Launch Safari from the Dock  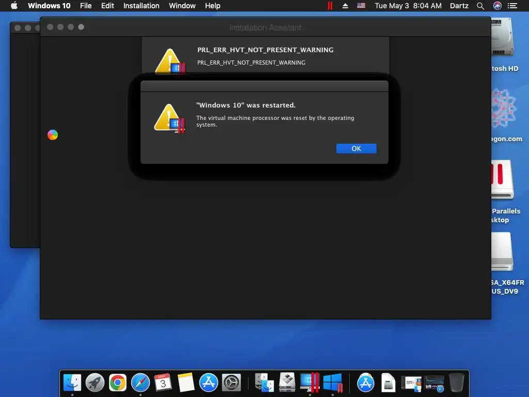(141, 383)
